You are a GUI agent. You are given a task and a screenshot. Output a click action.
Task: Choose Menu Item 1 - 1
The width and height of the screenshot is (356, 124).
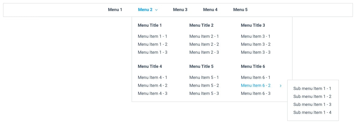click(153, 36)
